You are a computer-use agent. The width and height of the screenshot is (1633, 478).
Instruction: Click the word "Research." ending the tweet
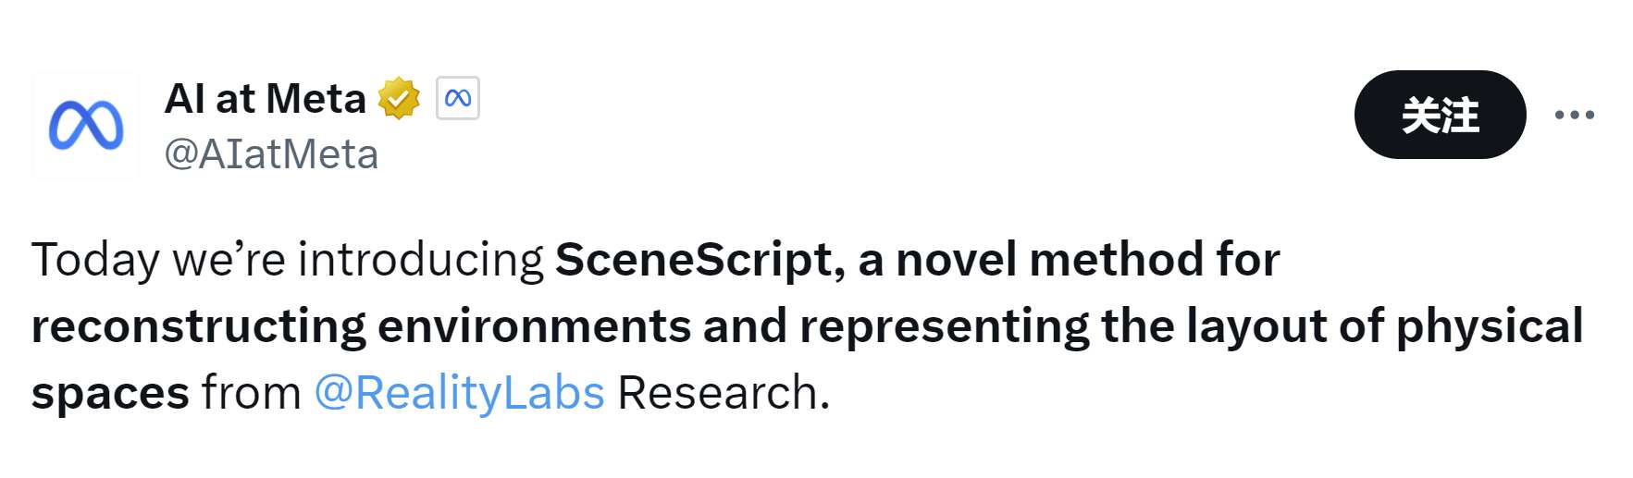tap(724, 392)
